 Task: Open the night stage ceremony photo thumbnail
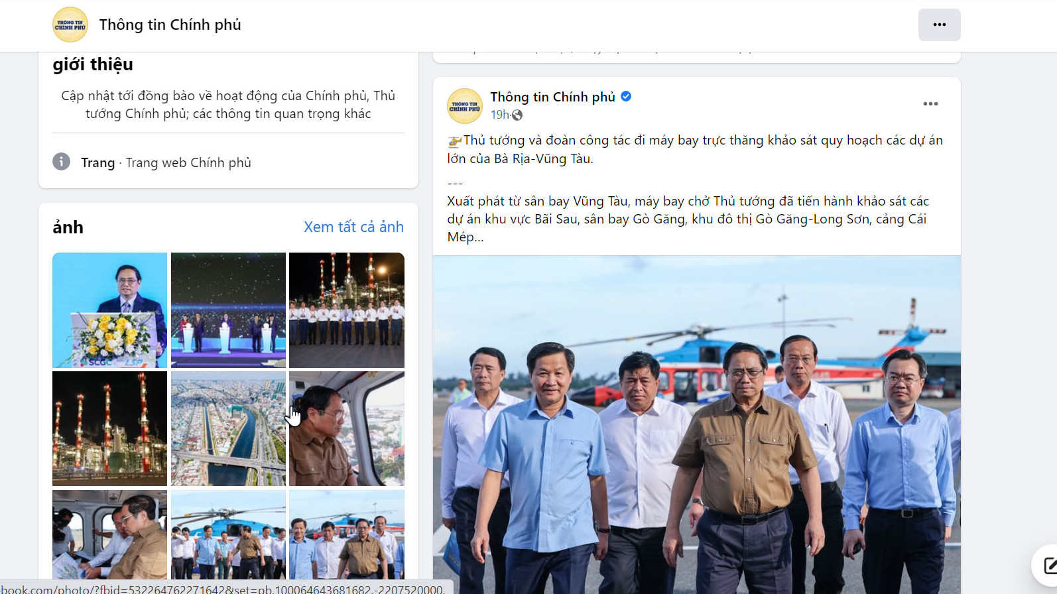pos(228,310)
